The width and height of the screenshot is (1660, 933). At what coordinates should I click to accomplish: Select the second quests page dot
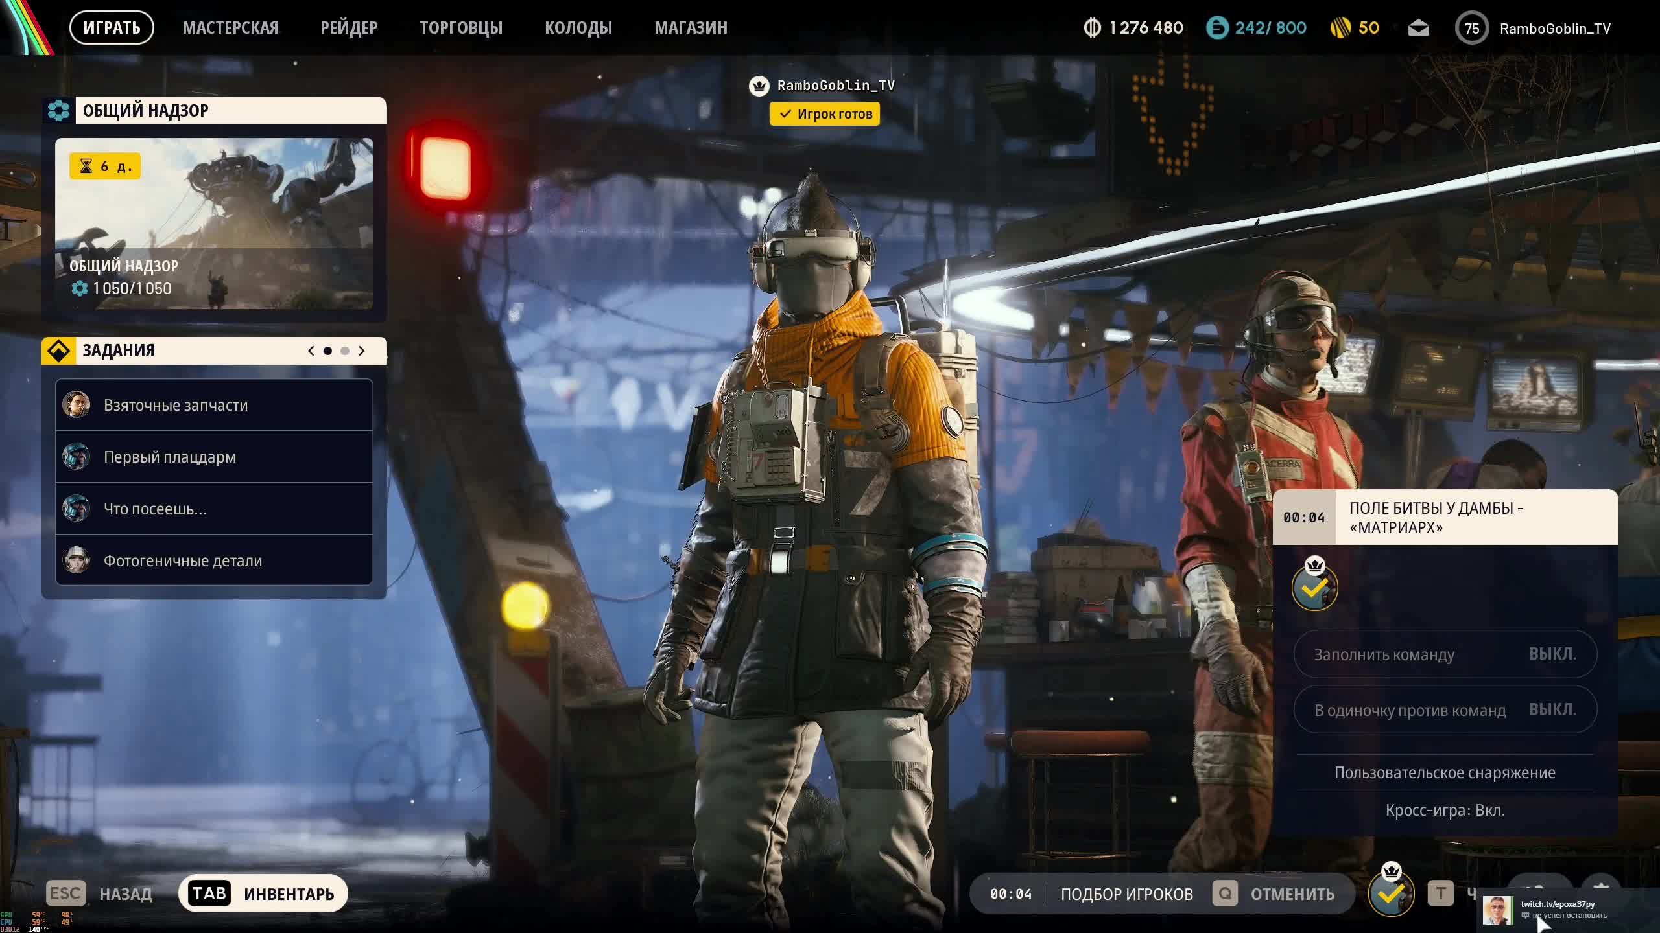(345, 351)
